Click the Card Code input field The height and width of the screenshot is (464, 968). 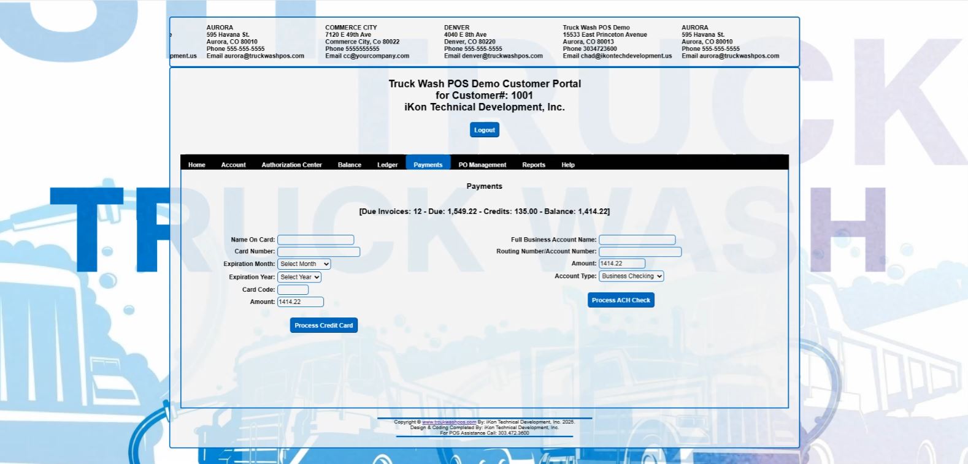[x=293, y=290]
